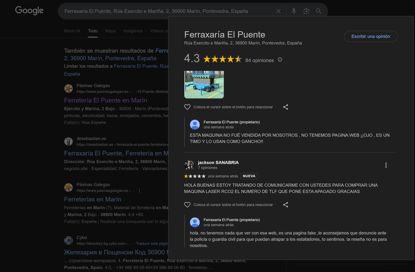Share jackson SANABRIA's review

(285, 204)
